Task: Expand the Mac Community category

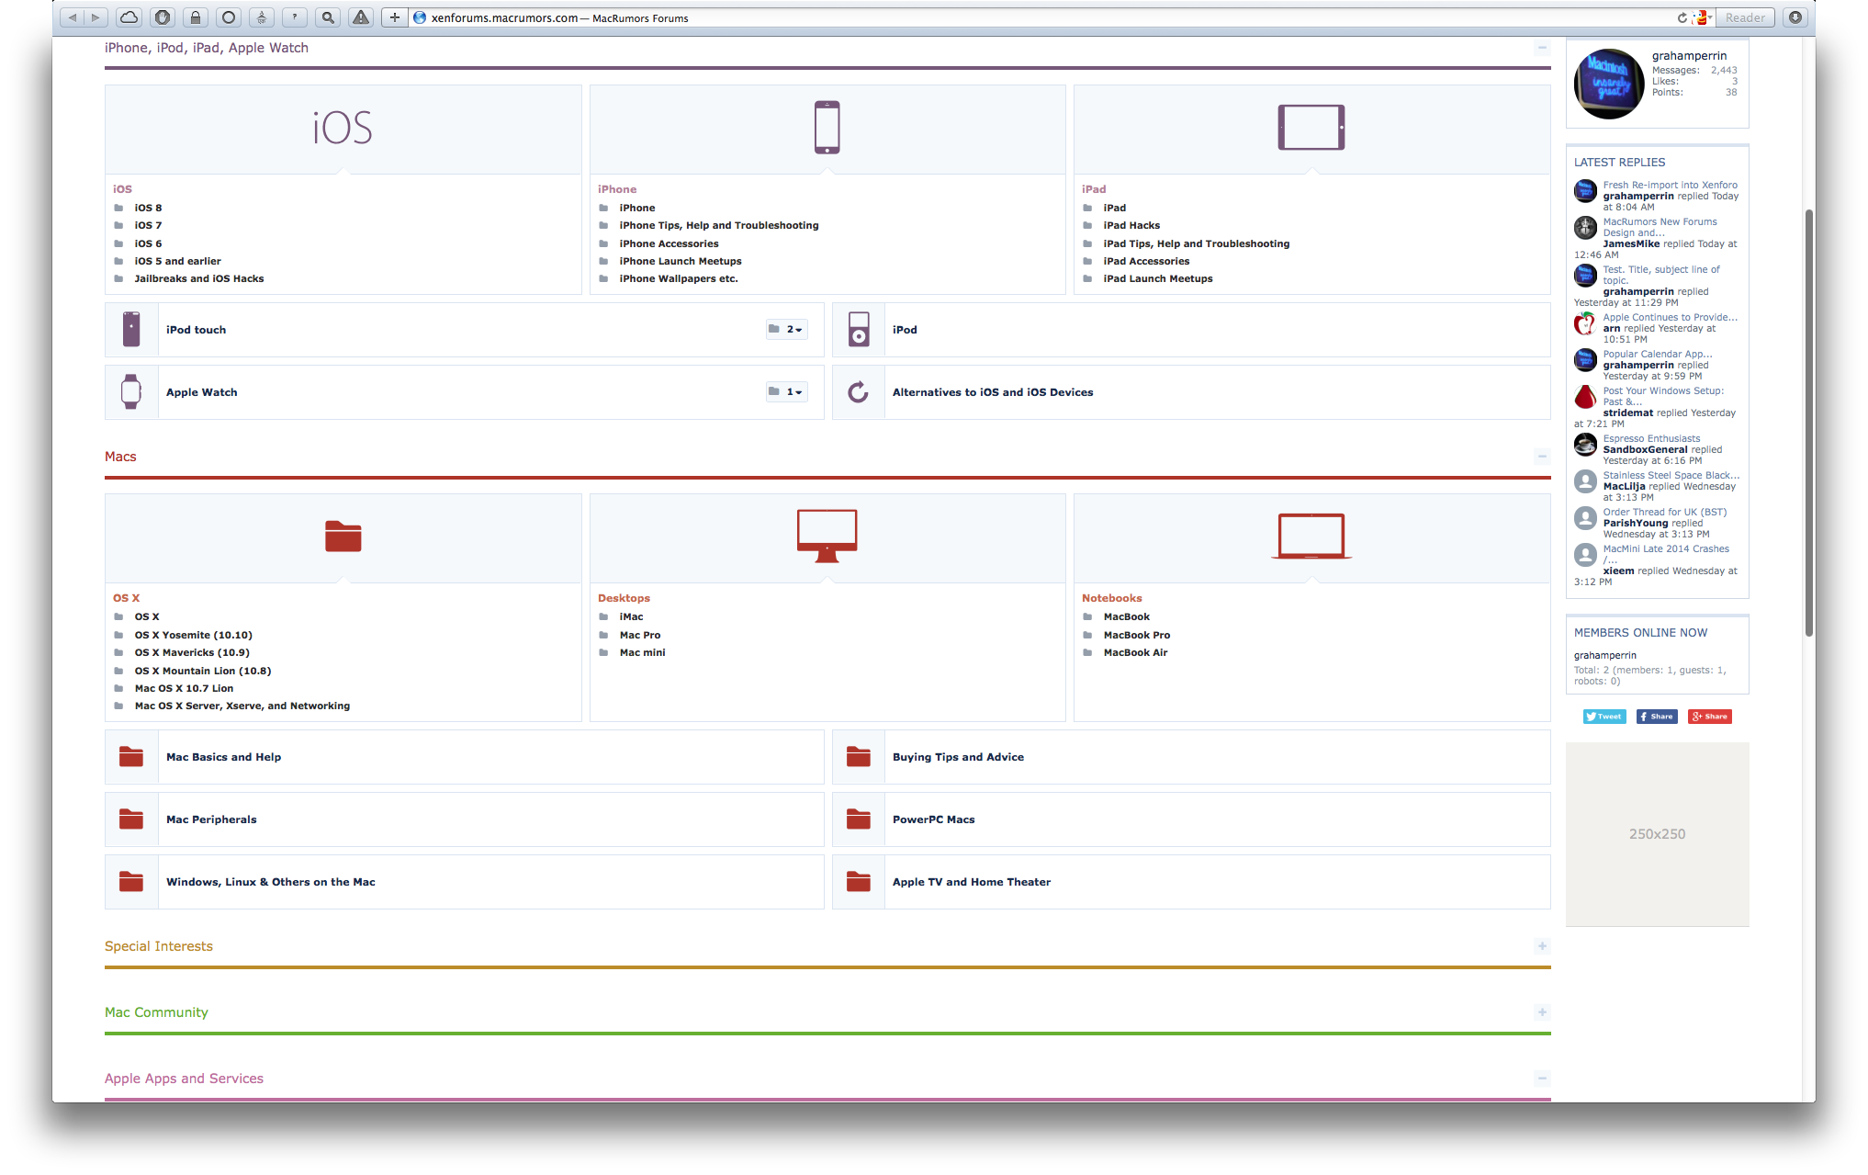Action: click(1542, 1011)
